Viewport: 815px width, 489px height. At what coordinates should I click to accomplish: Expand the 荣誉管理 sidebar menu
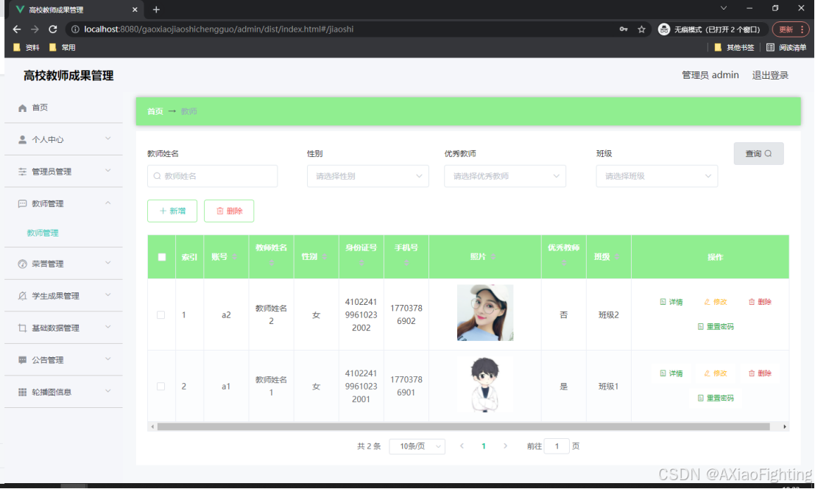click(x=63, y=264)
